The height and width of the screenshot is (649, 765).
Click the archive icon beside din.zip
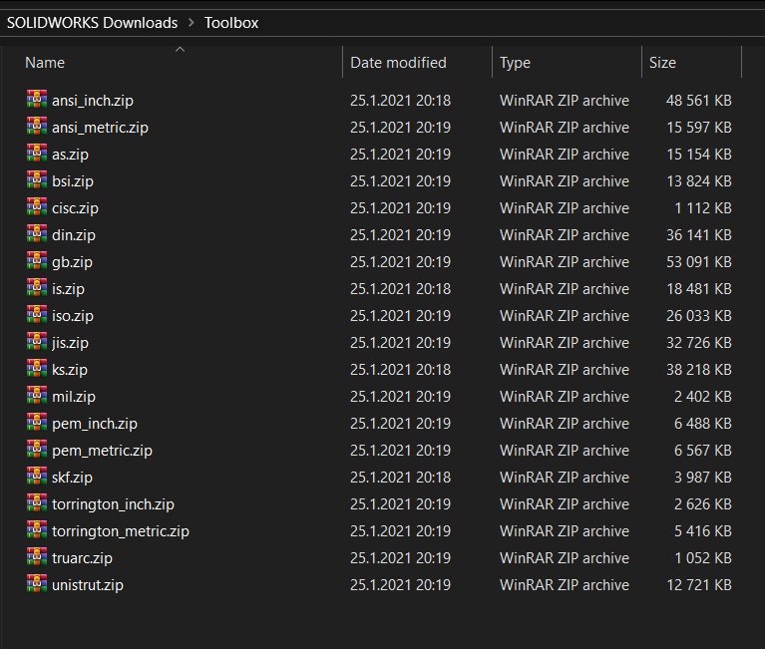(x=37, y=233)
